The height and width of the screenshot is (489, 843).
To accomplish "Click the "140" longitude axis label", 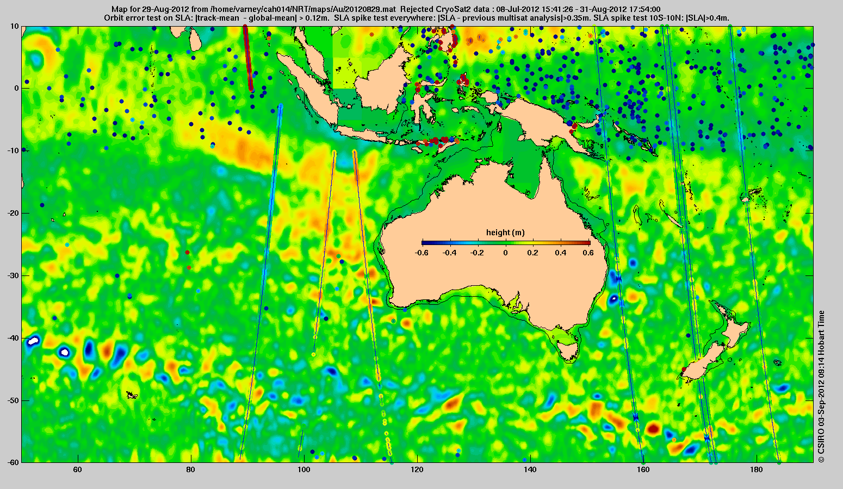I will [530, 469].
